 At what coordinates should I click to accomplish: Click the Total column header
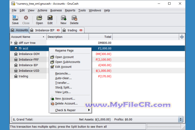point(100,37)
